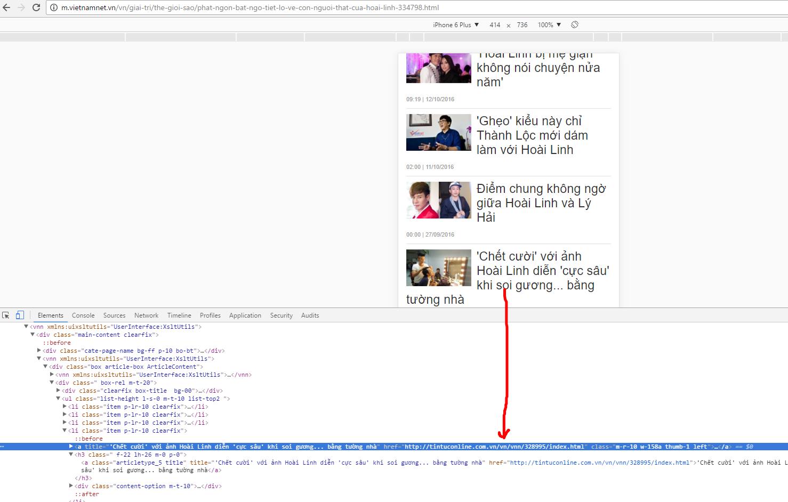Click the browser back arrow
This screenshot has height=502, width=788.
tap(6, 8)
